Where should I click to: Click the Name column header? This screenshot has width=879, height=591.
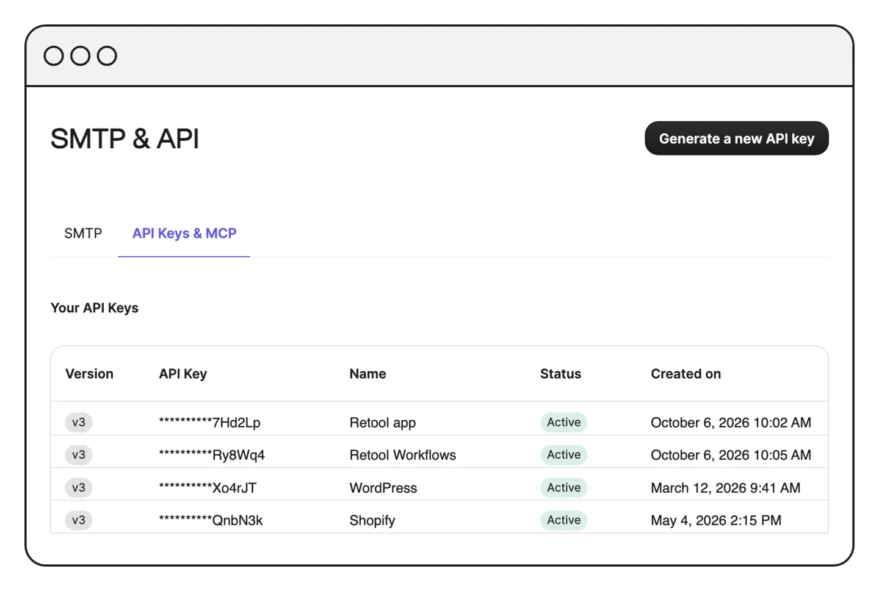pyautogui.click(x=367, y=374)
